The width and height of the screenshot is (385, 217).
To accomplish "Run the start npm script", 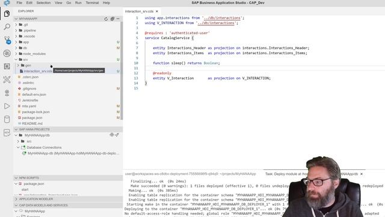I will point(25,190).
